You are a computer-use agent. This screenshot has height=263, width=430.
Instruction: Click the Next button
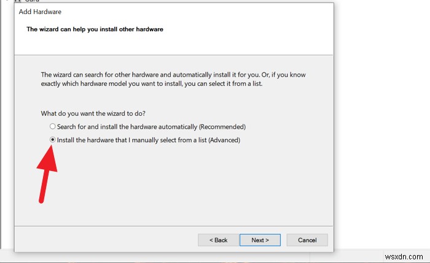click(260, 240)
